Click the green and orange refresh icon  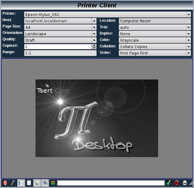[x=53, y=183]
